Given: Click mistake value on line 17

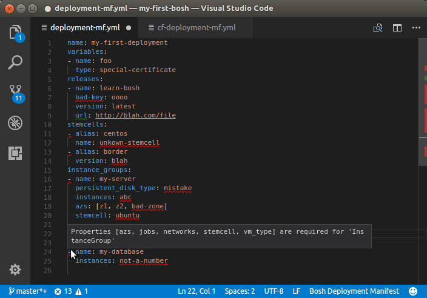Looking at the screenshot, I should pos(178,188).
